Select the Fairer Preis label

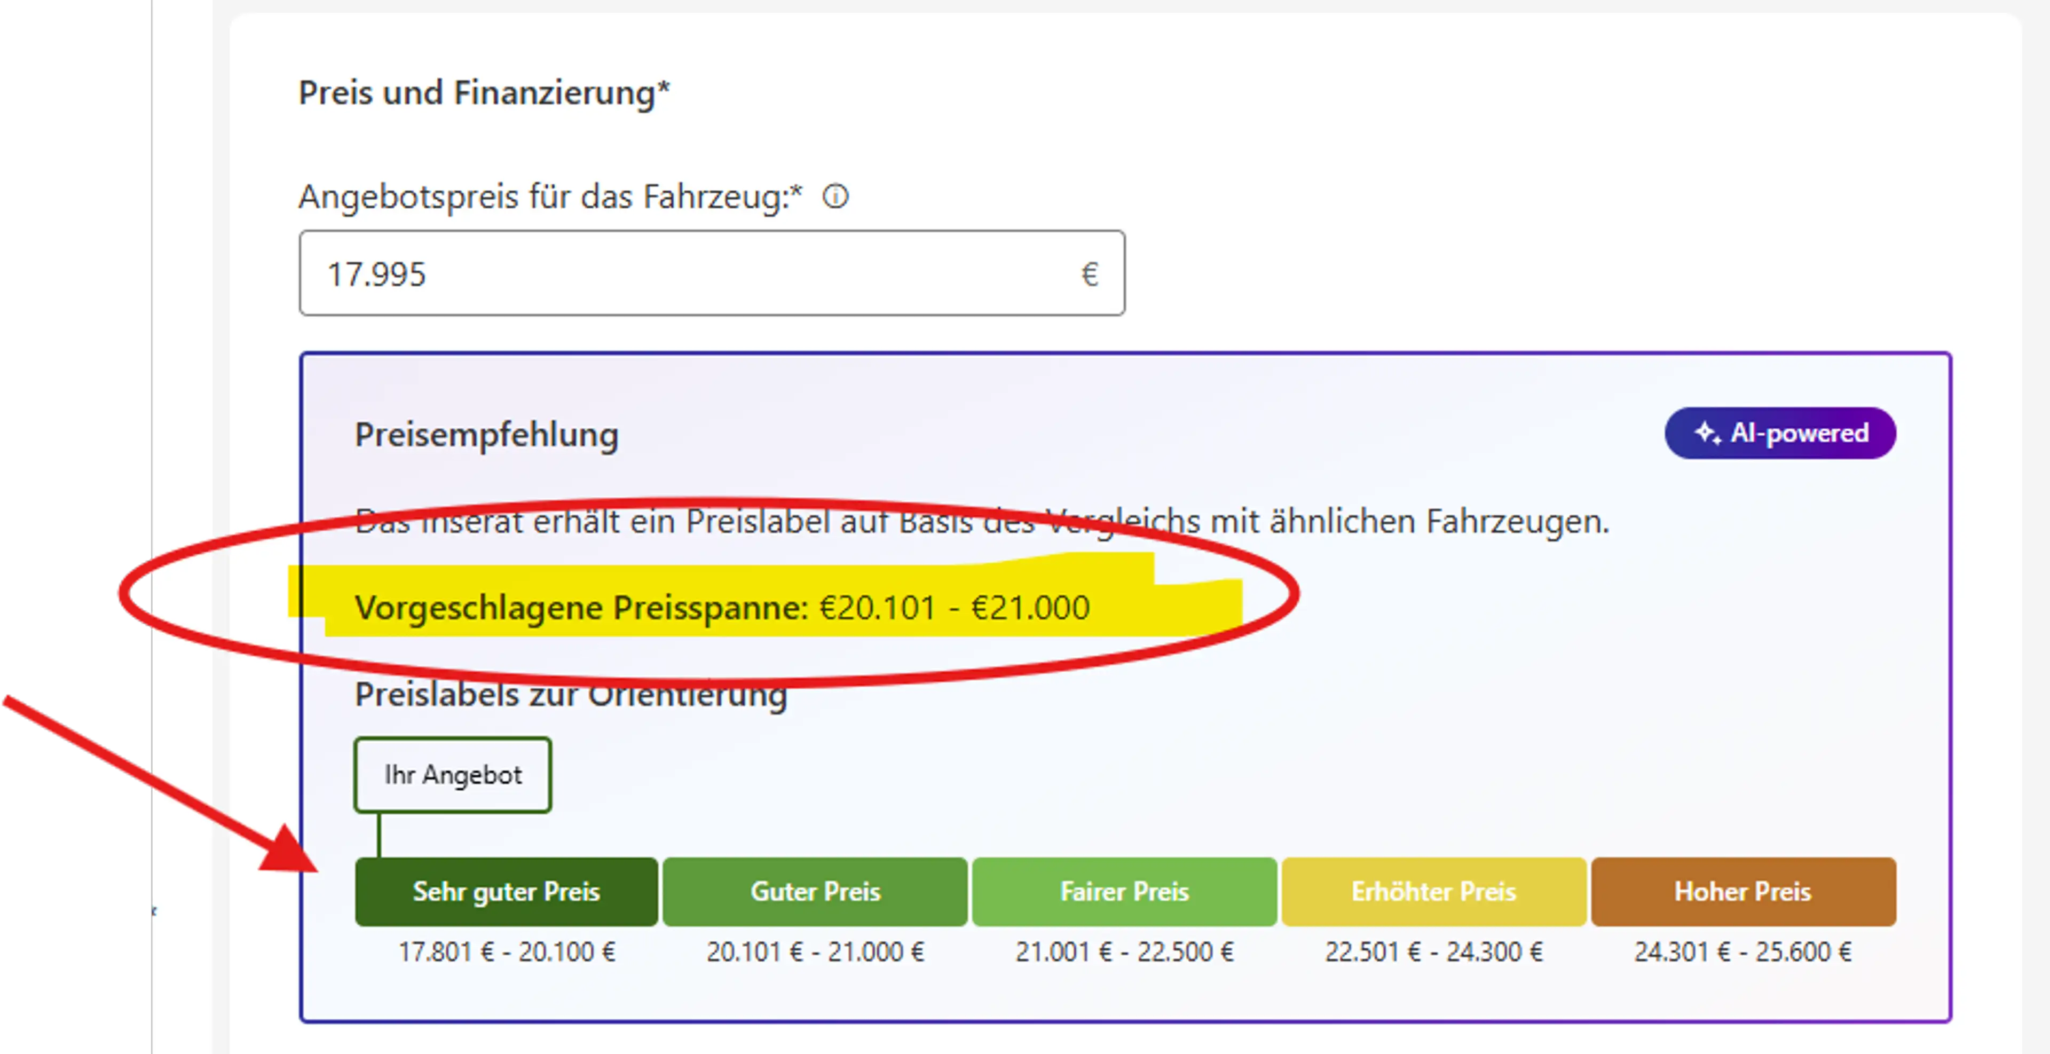pyautogui.click(x=1124, y=892)
